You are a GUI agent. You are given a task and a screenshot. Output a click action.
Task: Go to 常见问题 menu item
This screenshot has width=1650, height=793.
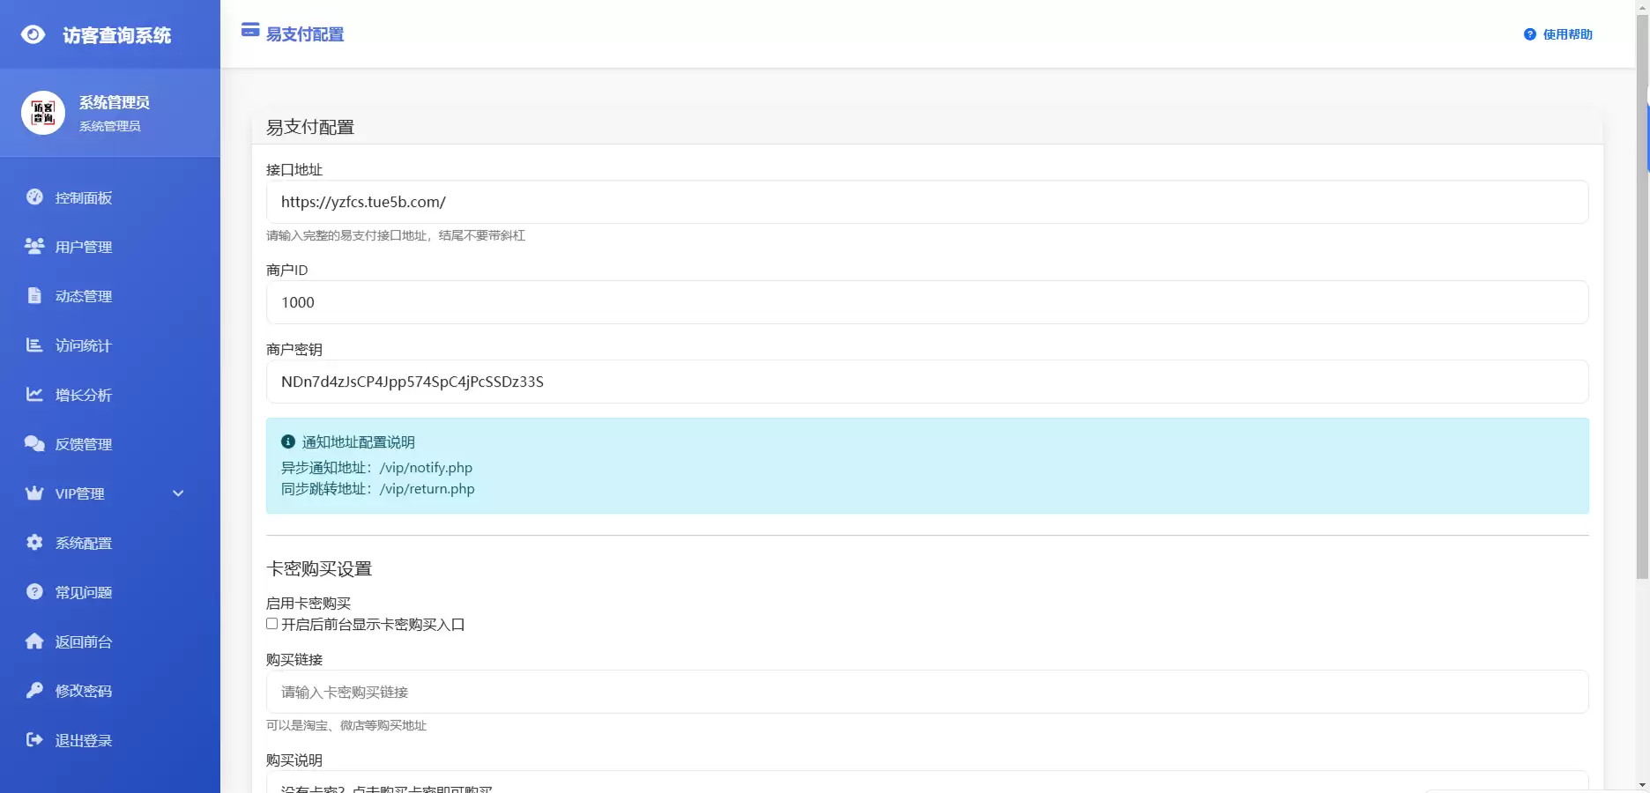coord(110,592)
